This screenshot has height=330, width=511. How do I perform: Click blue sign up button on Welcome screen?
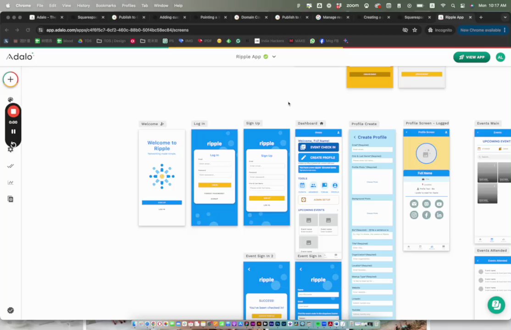click(x=162, y=202)
